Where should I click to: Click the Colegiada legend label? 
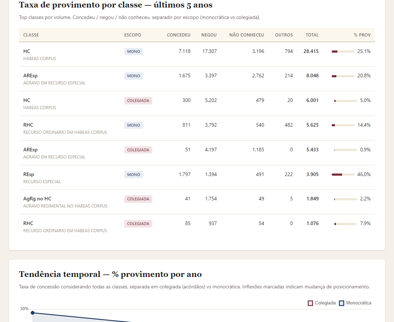point(325,303)
